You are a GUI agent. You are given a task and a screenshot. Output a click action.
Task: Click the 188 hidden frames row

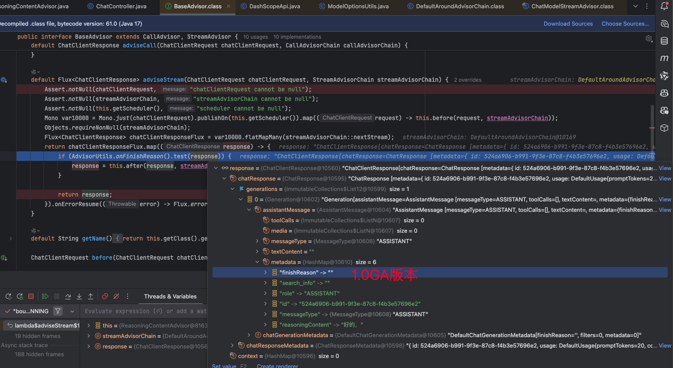coord(39,354)
